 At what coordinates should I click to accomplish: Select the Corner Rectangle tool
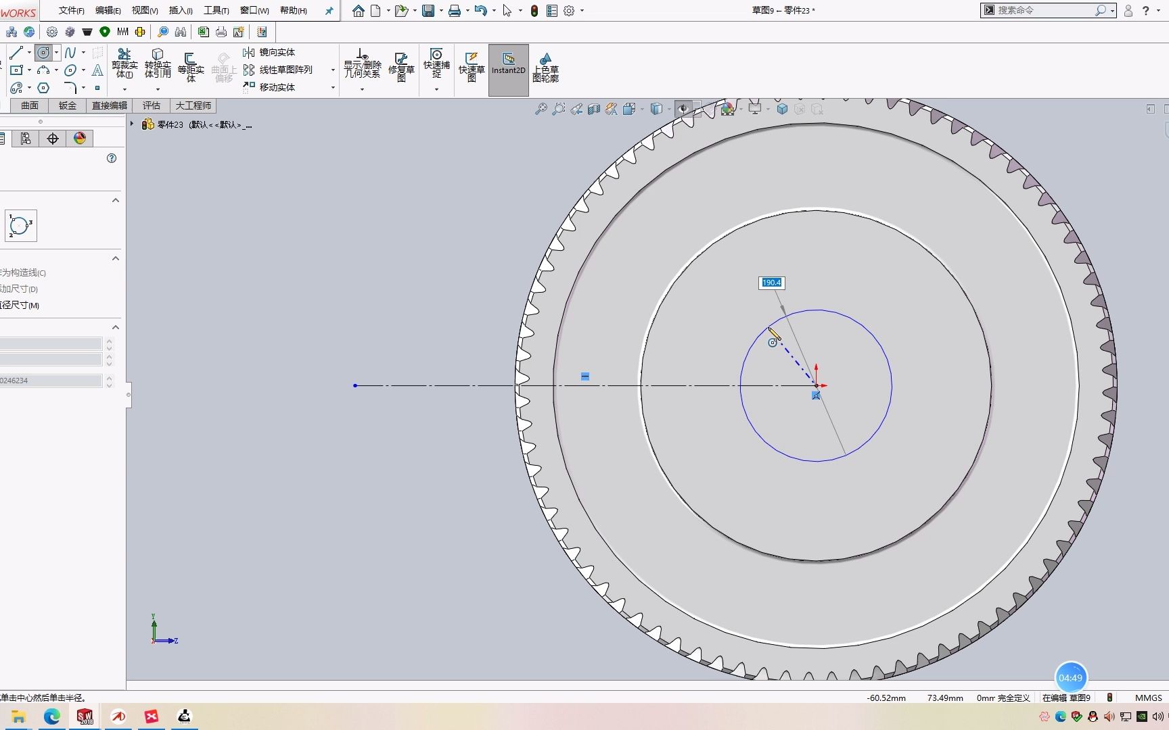tap(16, 70)
